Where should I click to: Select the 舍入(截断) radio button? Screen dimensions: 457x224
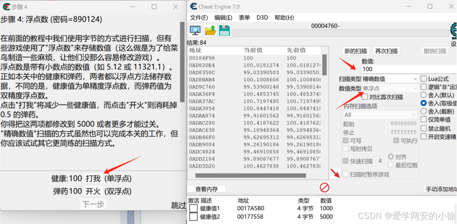point(424,111)
